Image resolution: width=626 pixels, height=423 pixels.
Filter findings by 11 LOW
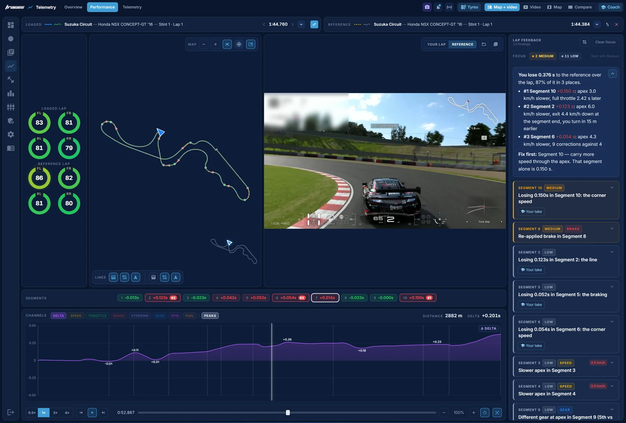click(x=570, y=56)
